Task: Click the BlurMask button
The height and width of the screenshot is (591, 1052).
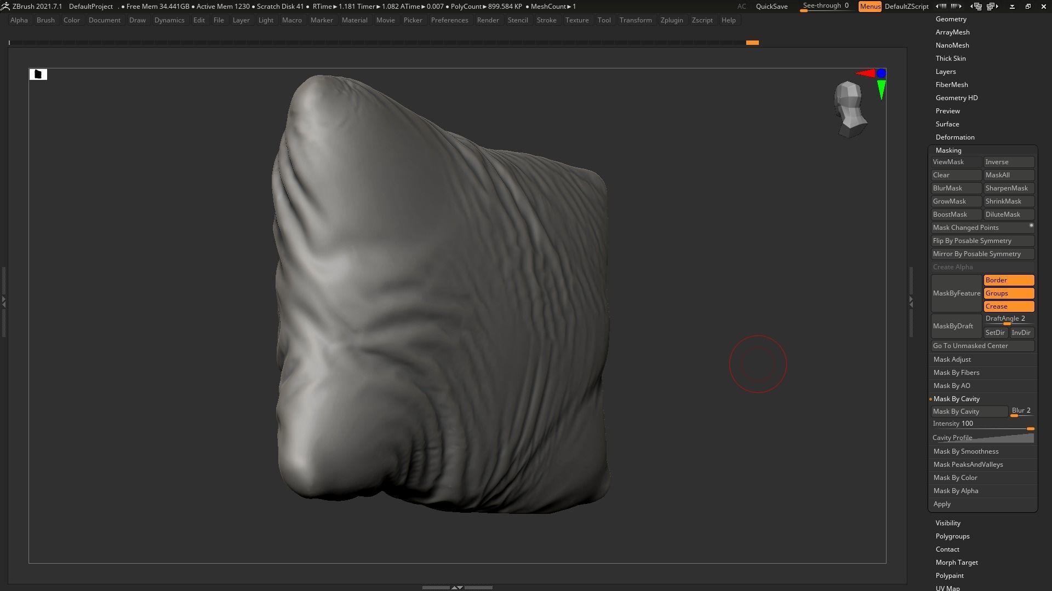Action: pyautogui.click(x=956, y=188)
